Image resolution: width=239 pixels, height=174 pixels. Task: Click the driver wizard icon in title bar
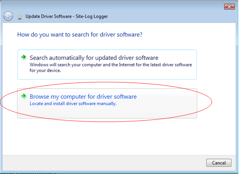tap(20, 17)
